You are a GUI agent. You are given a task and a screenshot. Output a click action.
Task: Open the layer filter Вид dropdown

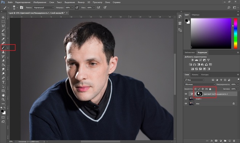[194, 80]
